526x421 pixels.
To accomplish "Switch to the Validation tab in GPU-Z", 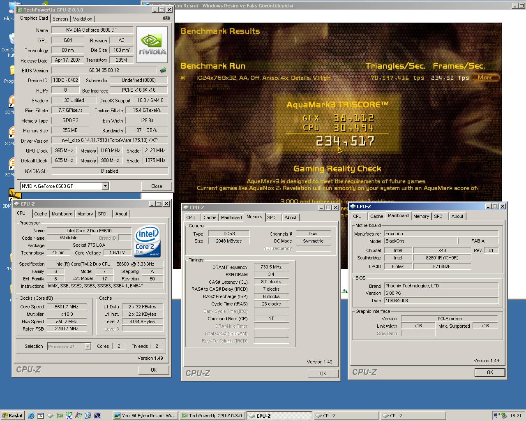I will click(83, 19).
